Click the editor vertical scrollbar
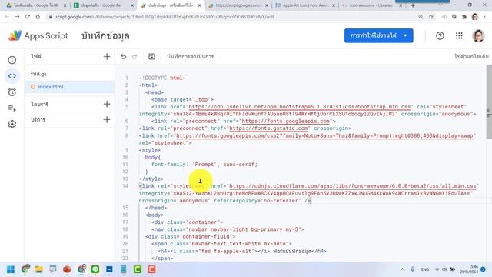This screenshot has width=492, height=277. coord(489,101)
